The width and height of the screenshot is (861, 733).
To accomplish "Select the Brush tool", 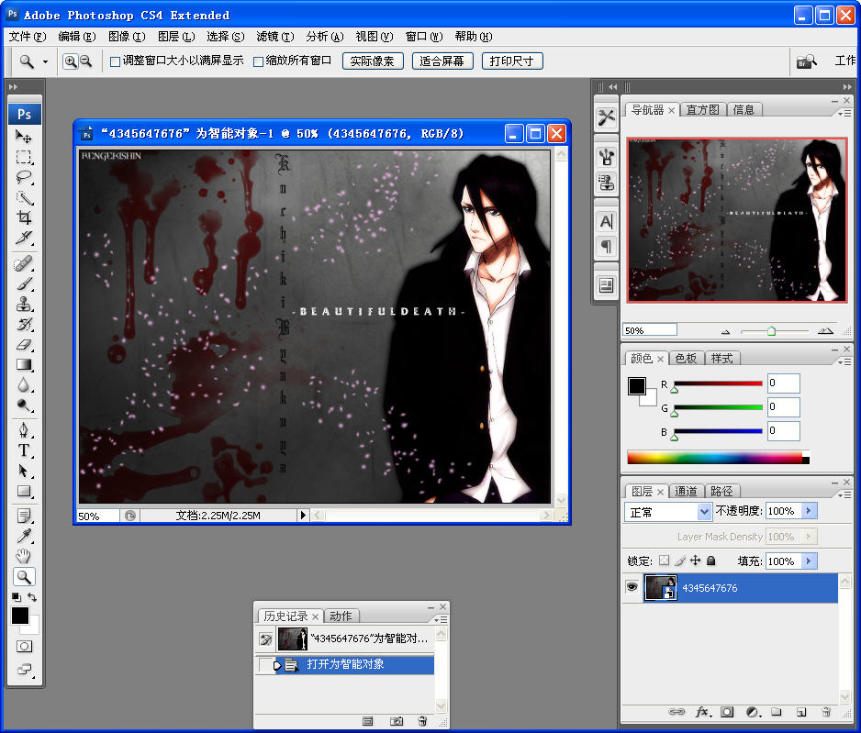I will [x=24, y=284].
